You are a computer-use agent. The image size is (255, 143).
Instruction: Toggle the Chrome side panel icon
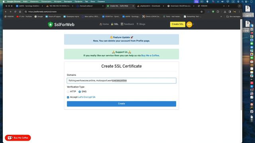[x=229, y=12]
